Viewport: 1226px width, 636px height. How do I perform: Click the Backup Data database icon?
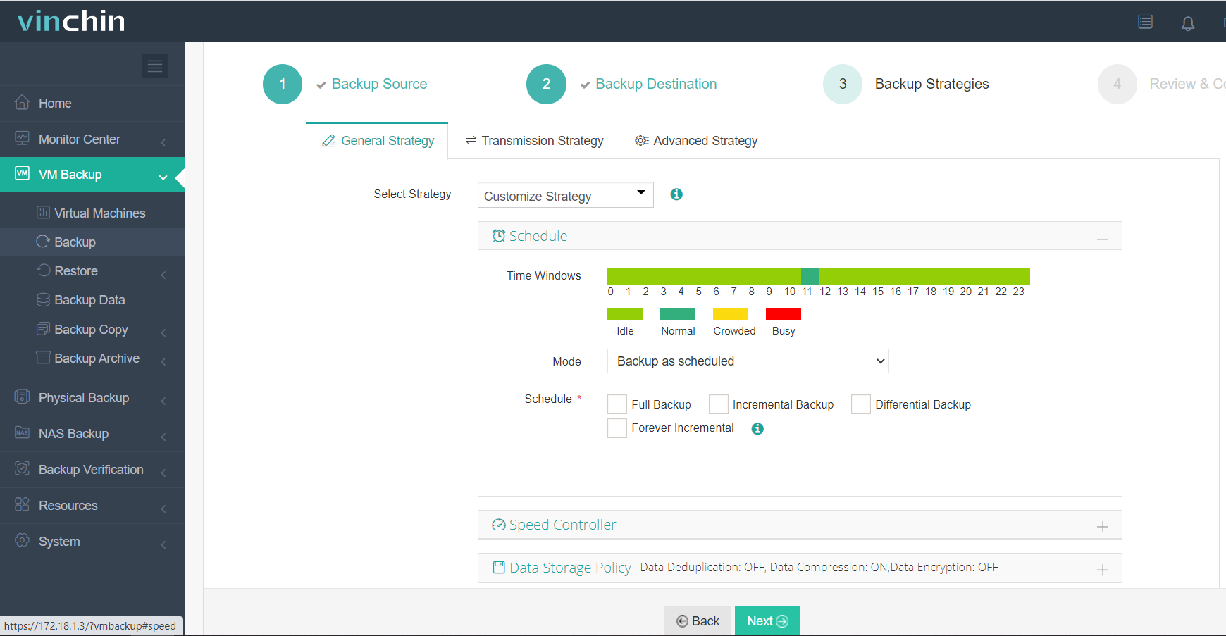tap(43, 299)
